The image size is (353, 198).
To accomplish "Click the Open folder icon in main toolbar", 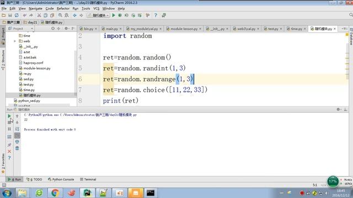I will (x=4, y=15).
